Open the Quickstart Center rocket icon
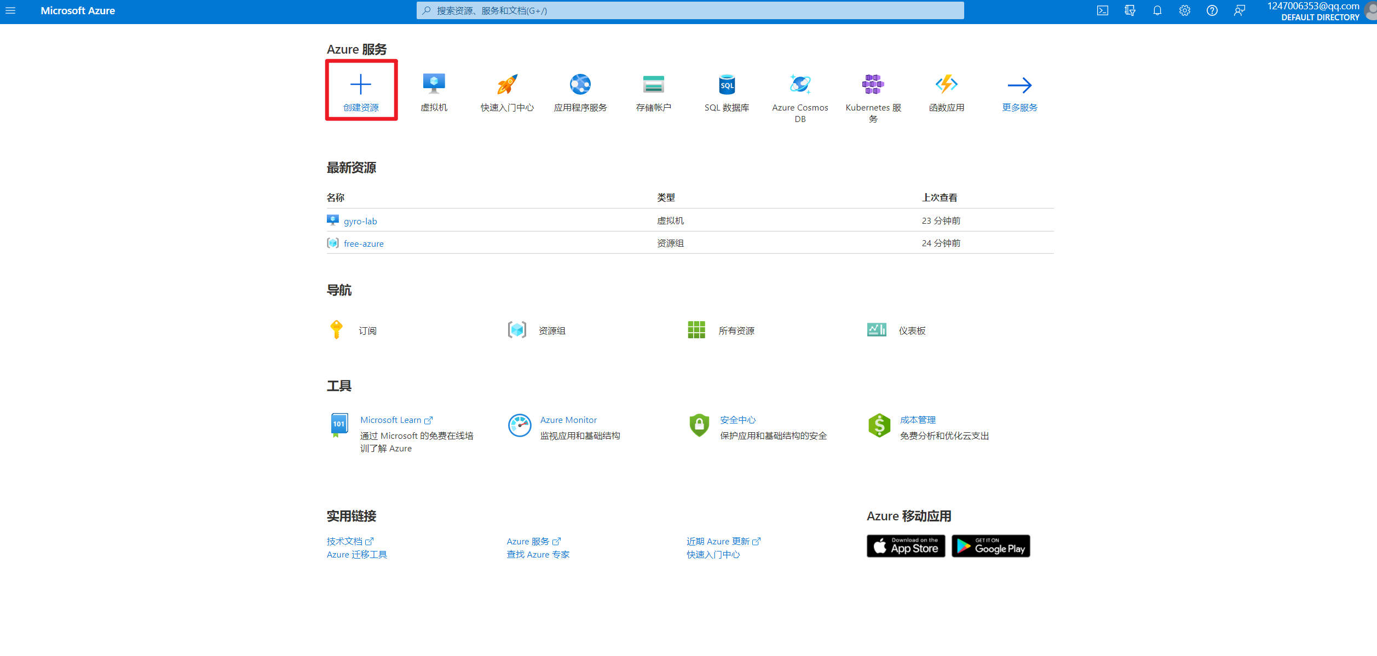Viewport: 1377px width, 656px height. [x=507, y=84]
